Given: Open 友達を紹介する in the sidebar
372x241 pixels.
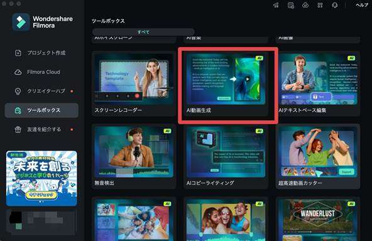Looking at the screenshot, I should [41, 129].
